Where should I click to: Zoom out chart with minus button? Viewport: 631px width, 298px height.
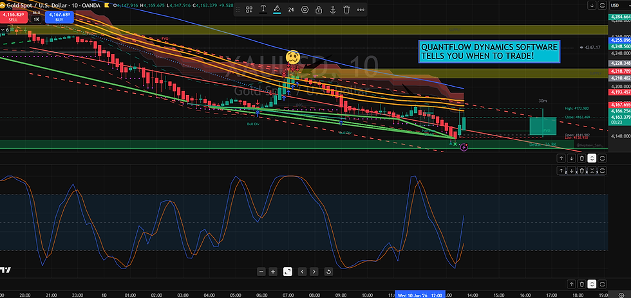pos(261,272)
